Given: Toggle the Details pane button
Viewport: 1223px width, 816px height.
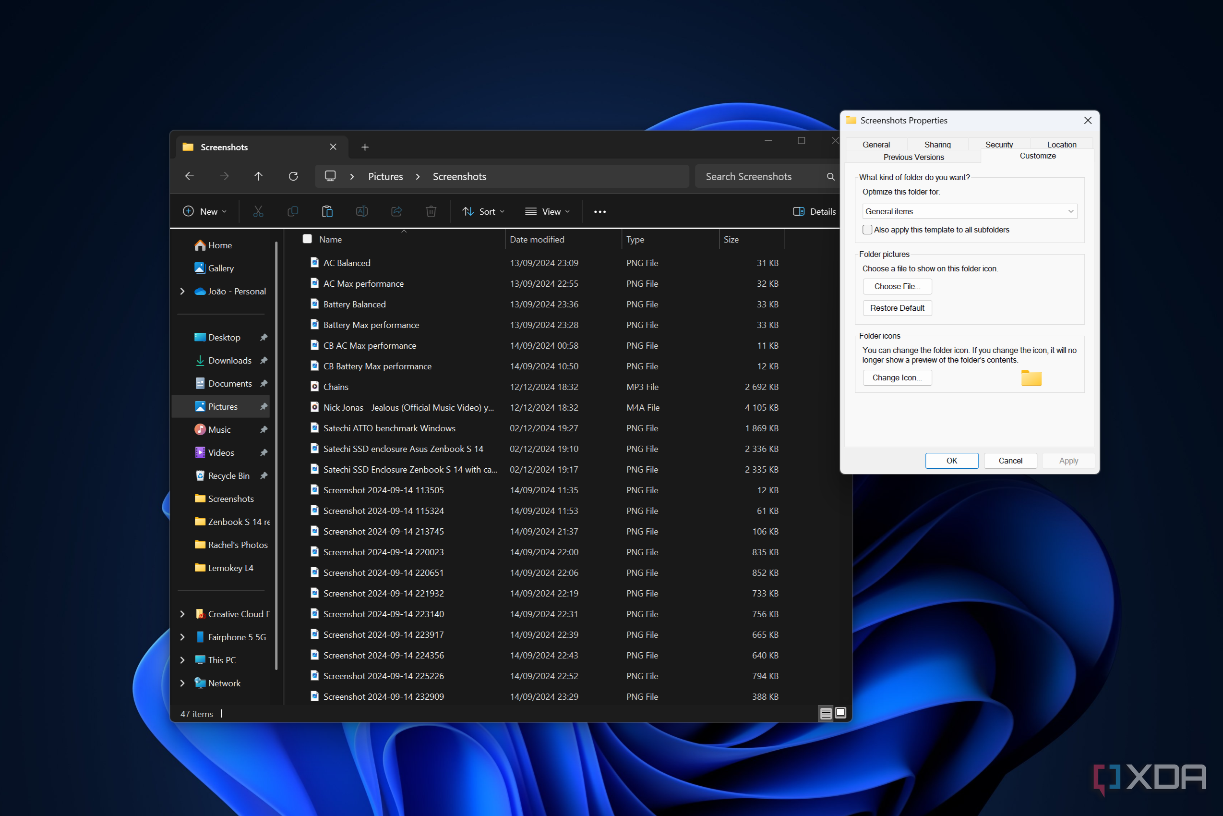Looking at the screenshot, I should [814, 211].
